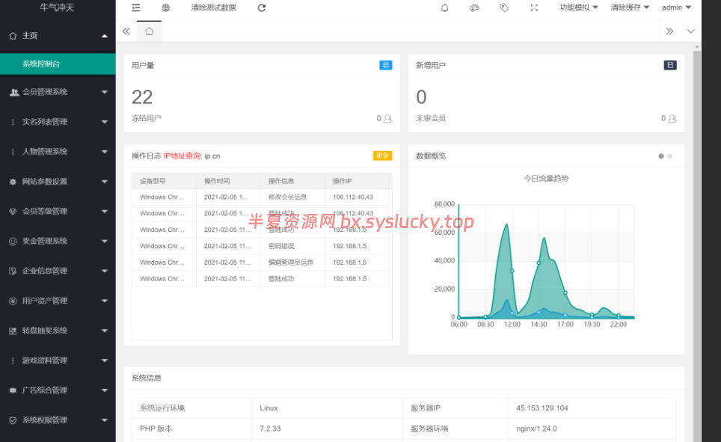Viewport: 721px width, 442px height.
Task: Toggle fullscreen mode icon
Action: pos(534,7)
